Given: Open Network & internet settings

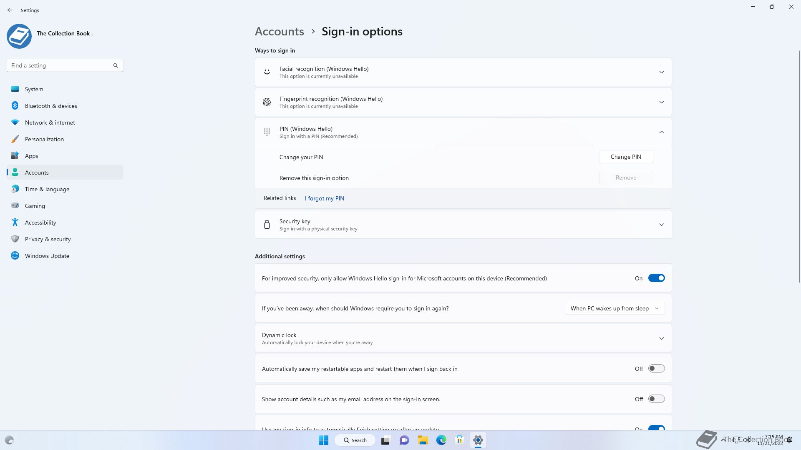Looking at the screenshot, I should tap(65, 122).
